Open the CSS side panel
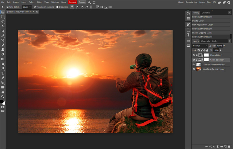Viewport: 233px width, 149px height. point(188,41)
